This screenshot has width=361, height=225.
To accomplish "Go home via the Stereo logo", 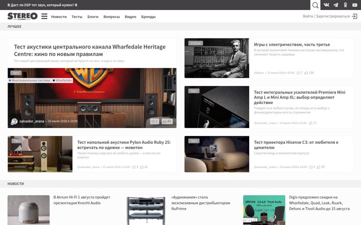I will pyautogui.click(x=23, y=16).
